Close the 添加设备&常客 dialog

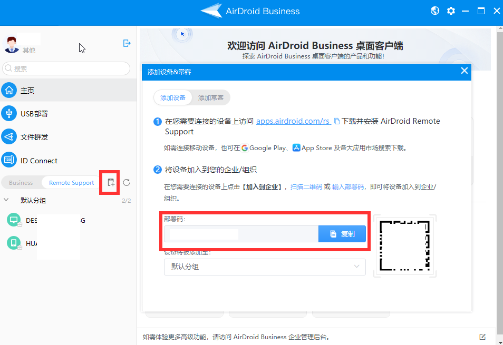coord(464,71)
